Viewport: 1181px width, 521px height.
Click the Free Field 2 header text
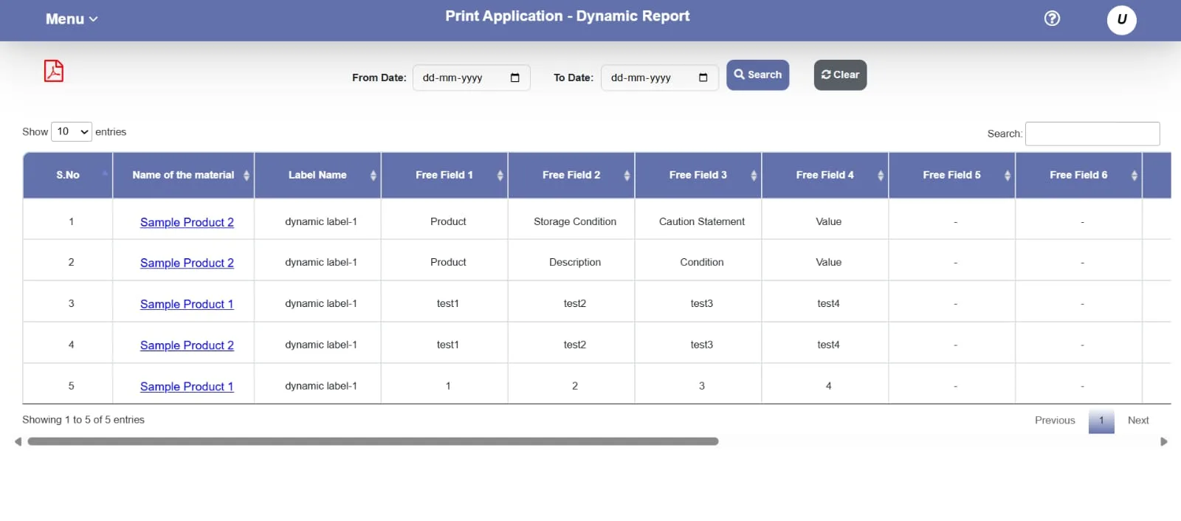(x=571, y=175)
